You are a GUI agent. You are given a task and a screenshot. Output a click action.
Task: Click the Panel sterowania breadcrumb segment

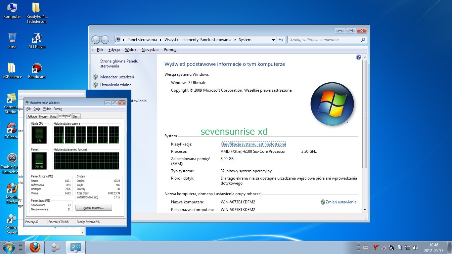click(x=142, y=40)
